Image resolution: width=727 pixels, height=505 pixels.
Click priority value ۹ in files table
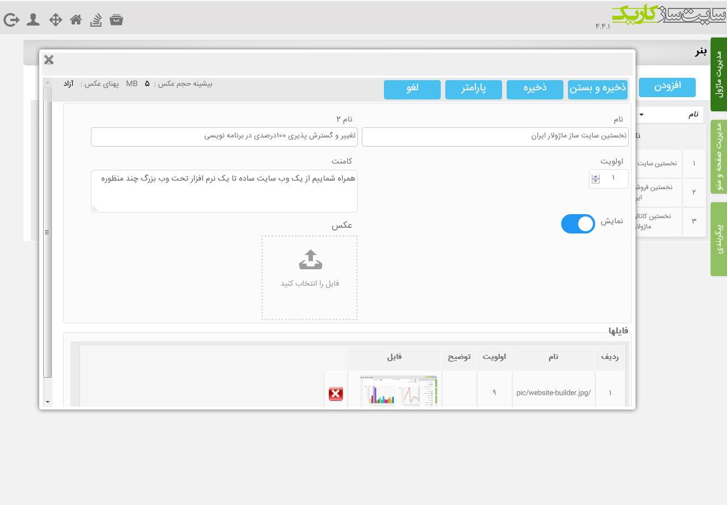(494, 393)
